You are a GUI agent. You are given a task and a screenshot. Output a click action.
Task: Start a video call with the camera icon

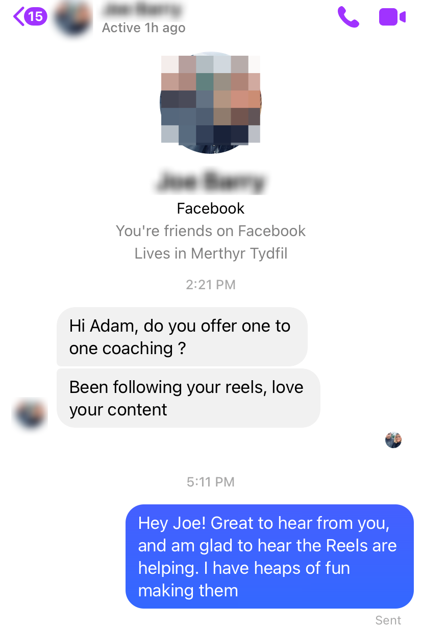coord(392,17)
